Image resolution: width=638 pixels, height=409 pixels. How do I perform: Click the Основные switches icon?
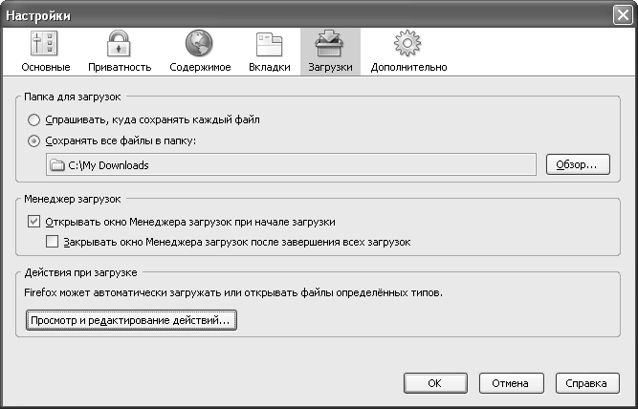click(46, 44)
